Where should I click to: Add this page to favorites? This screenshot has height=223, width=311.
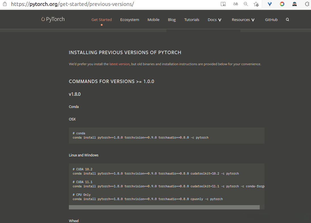click(x=256, y=4)
